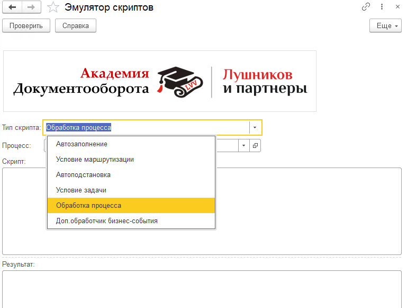The height and width of the screenshot is (308, 407).
Task: Expand the Еще menu
Action: 385,26
